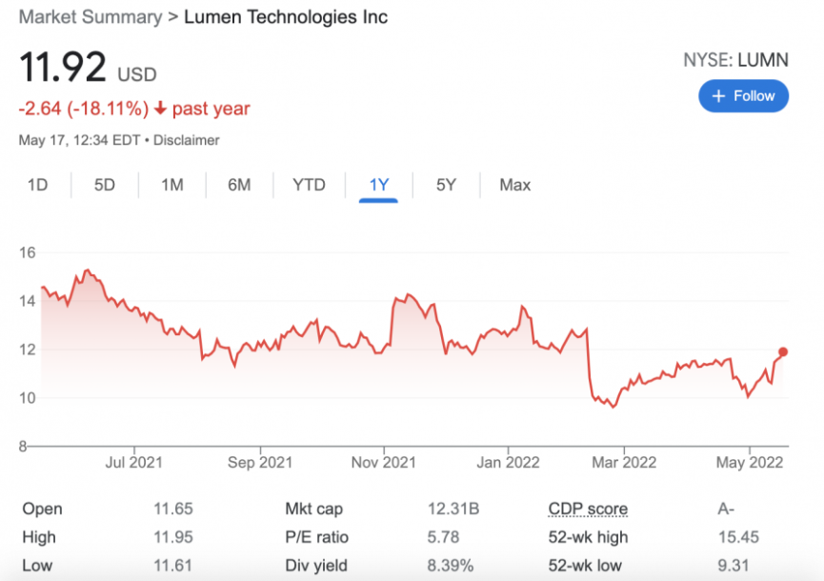The image size is (824, 581).
Task: Select the 5D time range tab
Action: coord(104,185)
